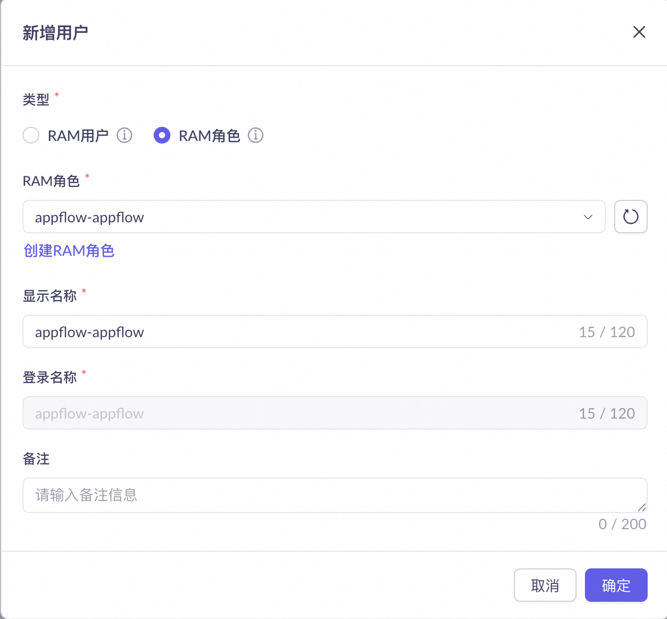The width and height of the screenshot is (667, 619).
Task: Confirm with the 确定 button
Action: coord(616,585)
